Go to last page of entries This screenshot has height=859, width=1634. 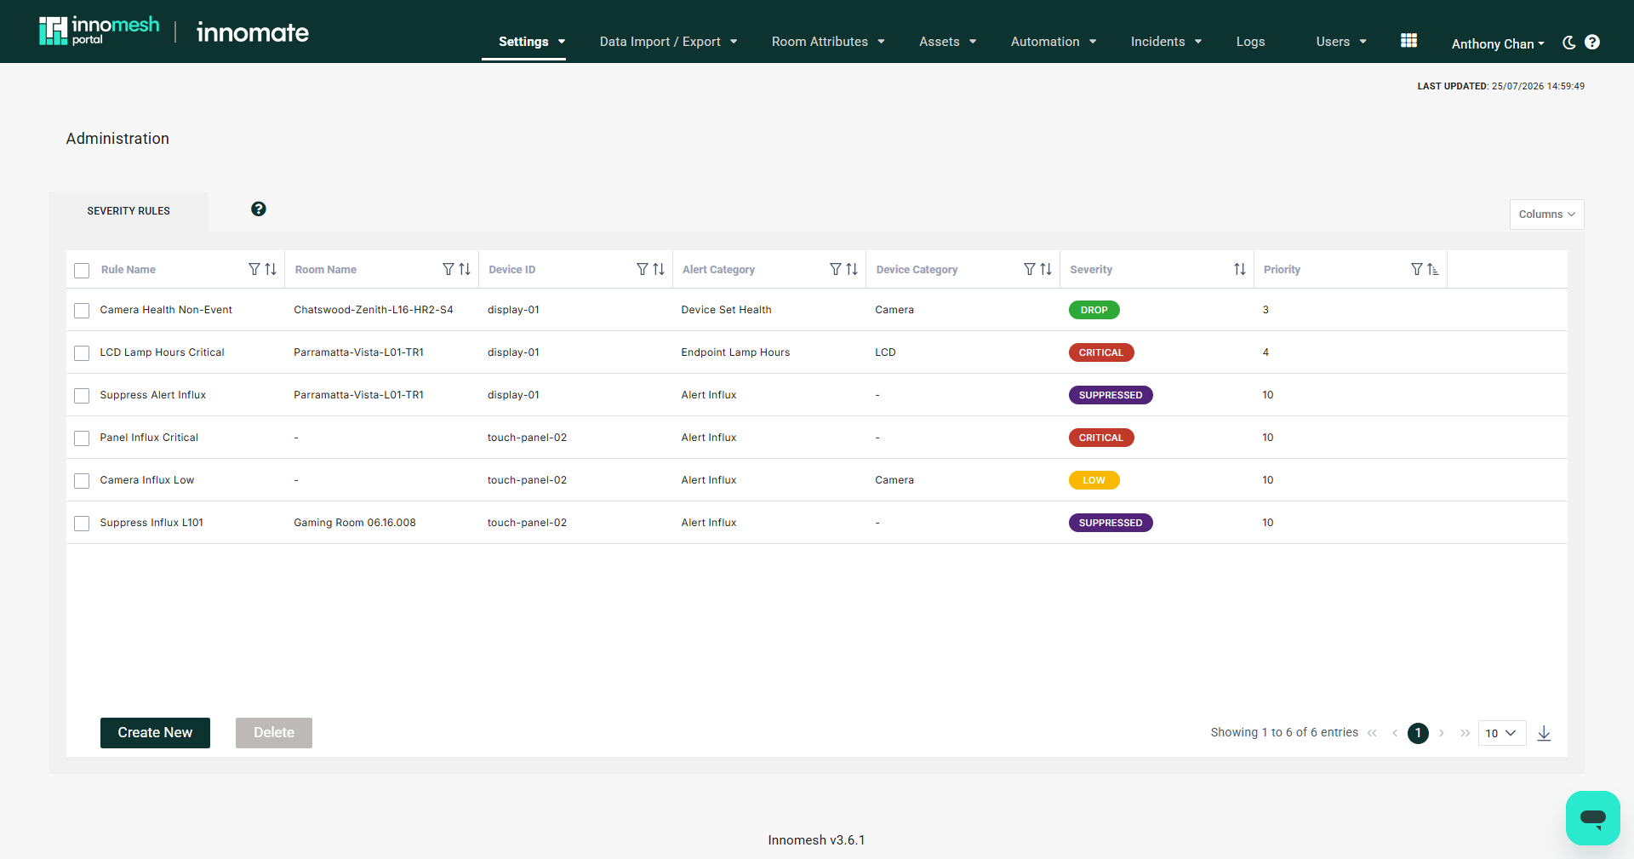tap(1465, 733)
